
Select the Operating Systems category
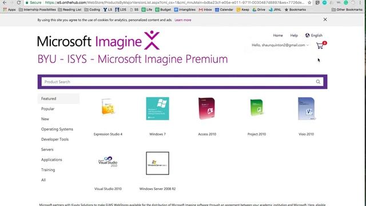point(57,129)
